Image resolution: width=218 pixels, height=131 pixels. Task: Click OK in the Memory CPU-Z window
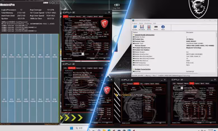160,123
